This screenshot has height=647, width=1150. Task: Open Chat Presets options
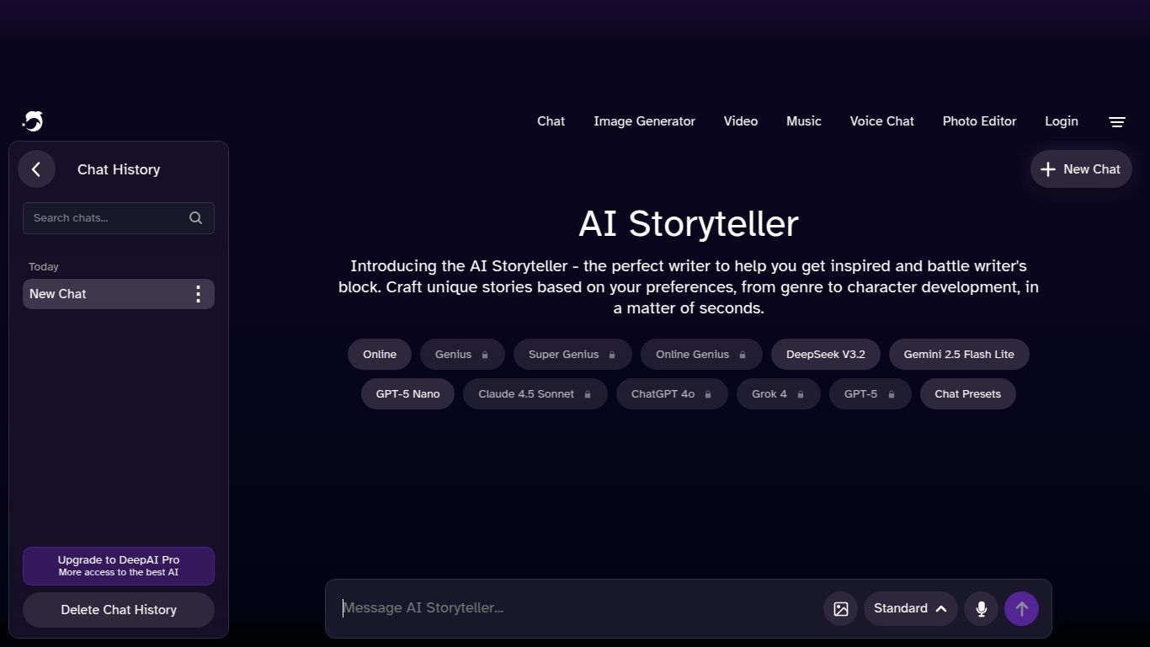pyautogui.click(x=967, y=393)
